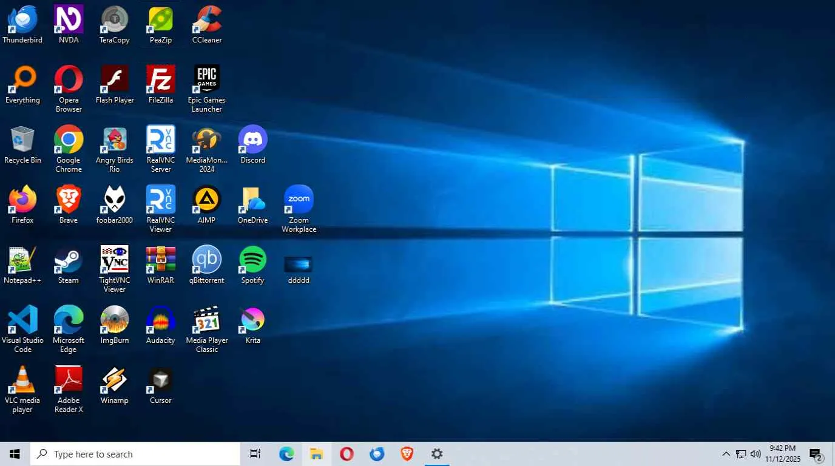This screenshot has height=466, width=835.
Task: Click the Winamp desktop shortcut
Action: [x=115, y=385]
